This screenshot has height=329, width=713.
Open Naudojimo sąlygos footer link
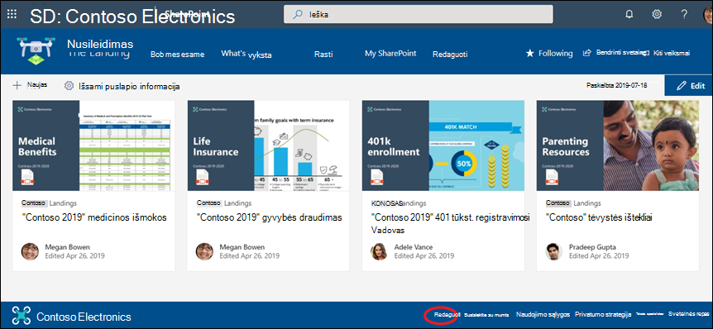click(x=543, y=314)
